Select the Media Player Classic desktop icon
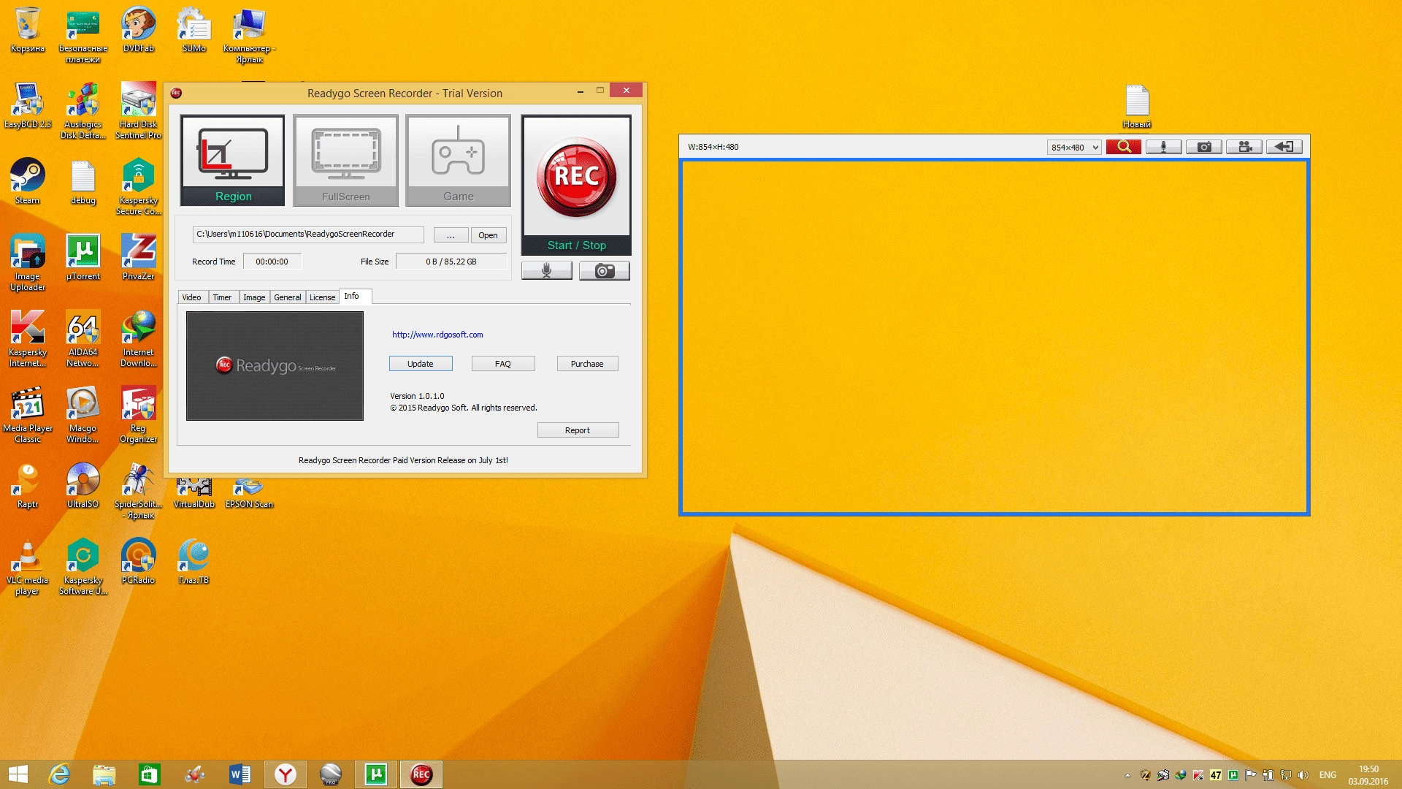 pyautogui.click(x=28, y=415)
